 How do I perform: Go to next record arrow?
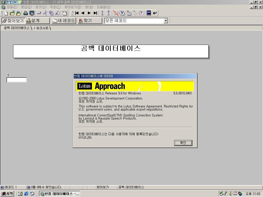click(x=89, y=13)
